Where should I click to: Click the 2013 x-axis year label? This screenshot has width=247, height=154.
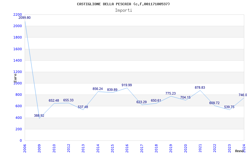coord(83,148)
